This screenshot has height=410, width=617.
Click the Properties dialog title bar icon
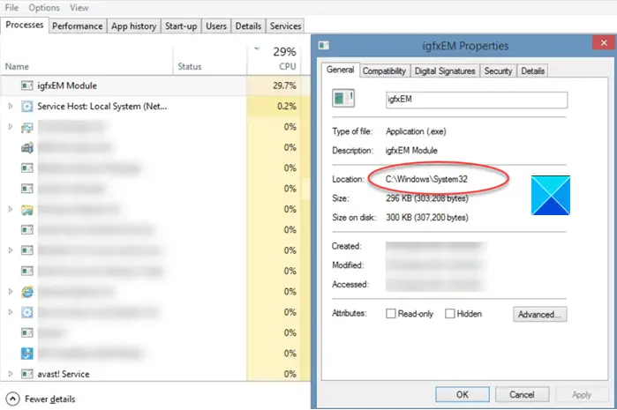click(x=324, y=46)
